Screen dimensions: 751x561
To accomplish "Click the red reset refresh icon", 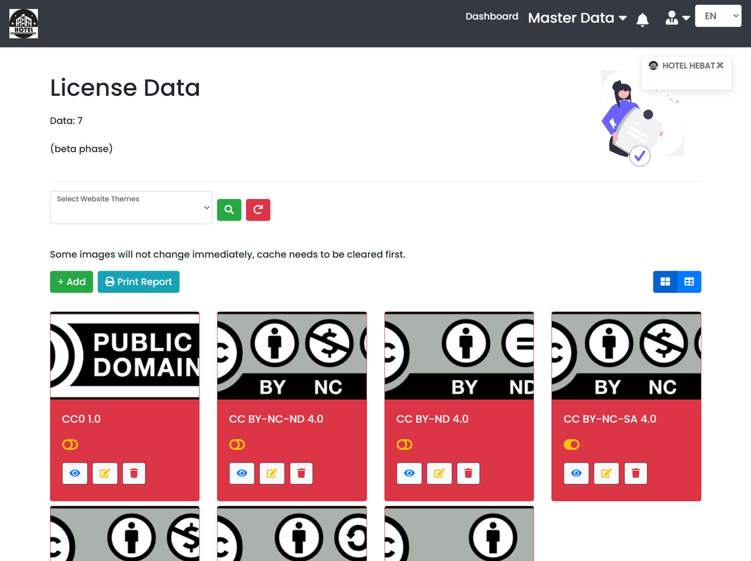I will [258, 210].
